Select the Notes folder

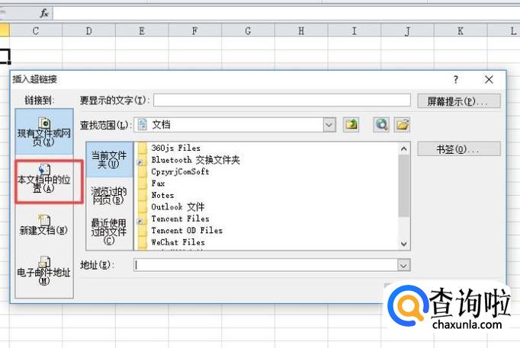[x=162, y=196]
